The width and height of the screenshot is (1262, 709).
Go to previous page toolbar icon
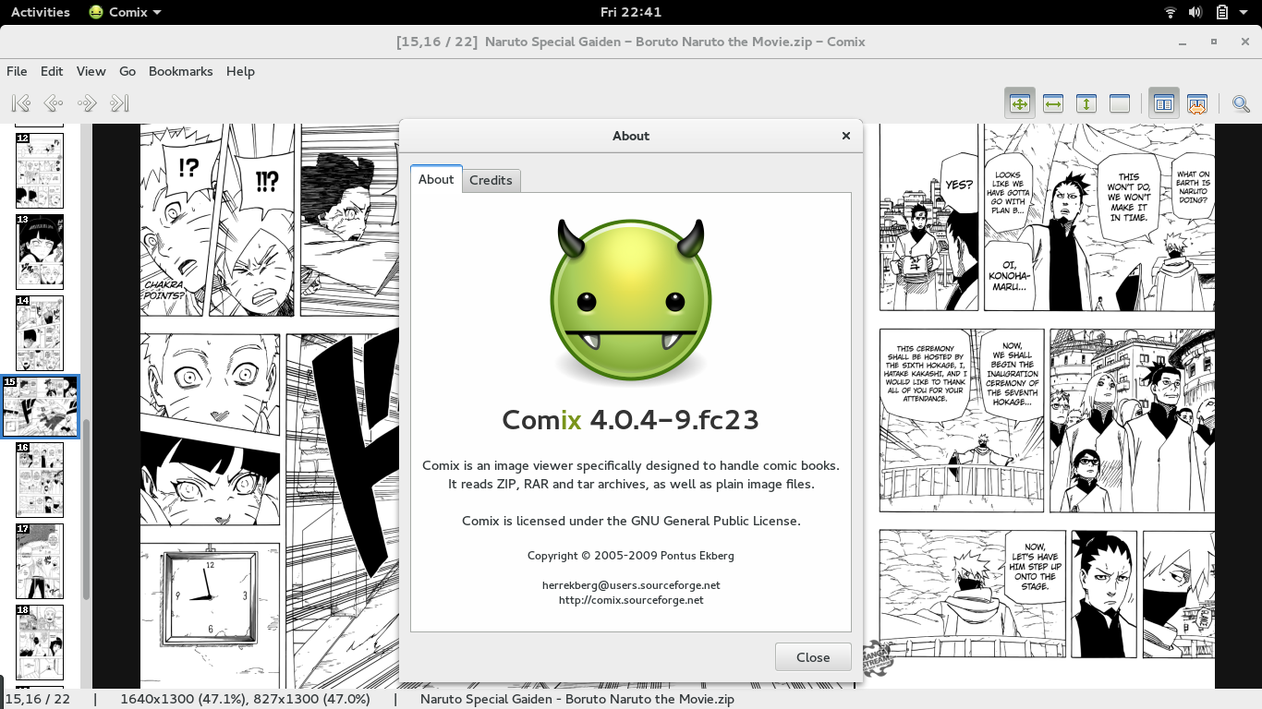[54, 103]
